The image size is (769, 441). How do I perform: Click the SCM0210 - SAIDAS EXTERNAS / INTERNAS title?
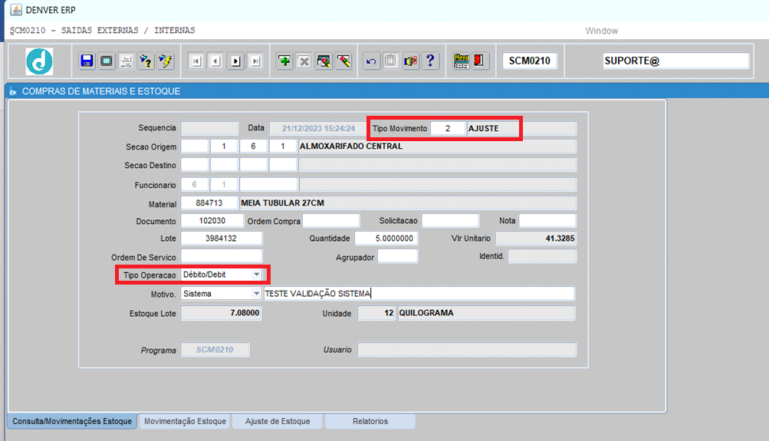[102, 31]
